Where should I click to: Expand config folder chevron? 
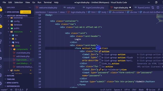click(x=8, y=21)
